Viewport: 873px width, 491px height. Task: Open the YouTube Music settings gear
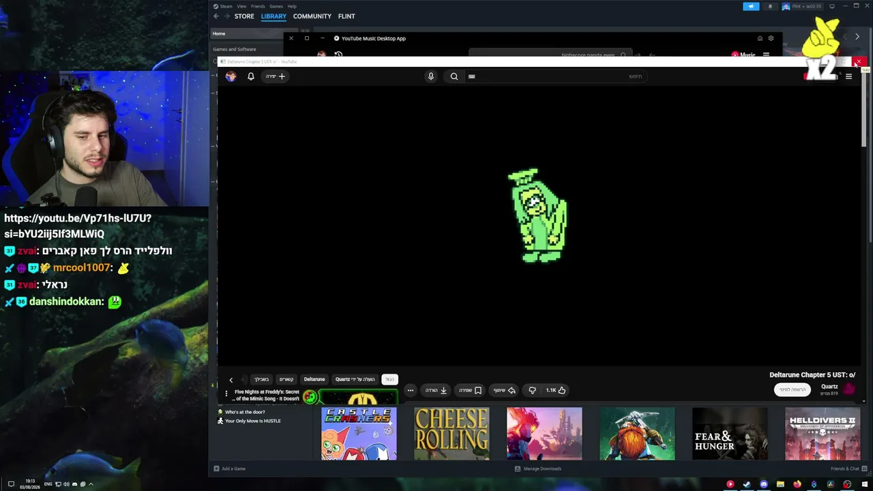tap(771, 38)
